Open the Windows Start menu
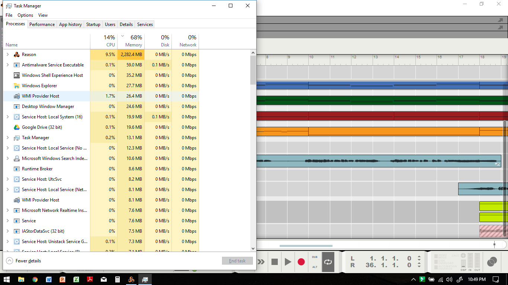Screen dimensions: 508x285 click(7, 279)
